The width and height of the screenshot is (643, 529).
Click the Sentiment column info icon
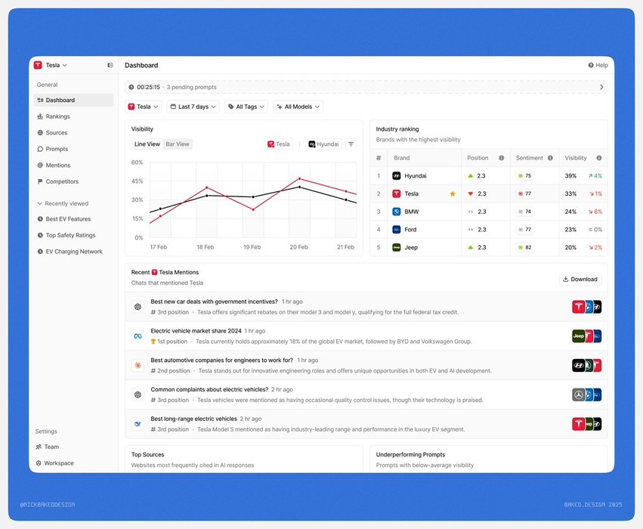pyautogui.click(x=550, y=158)
